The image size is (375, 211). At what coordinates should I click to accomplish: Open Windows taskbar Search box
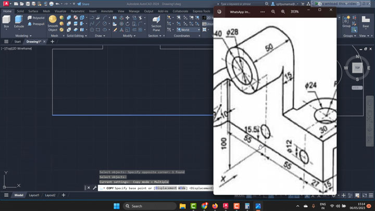[x=148, y=206]
